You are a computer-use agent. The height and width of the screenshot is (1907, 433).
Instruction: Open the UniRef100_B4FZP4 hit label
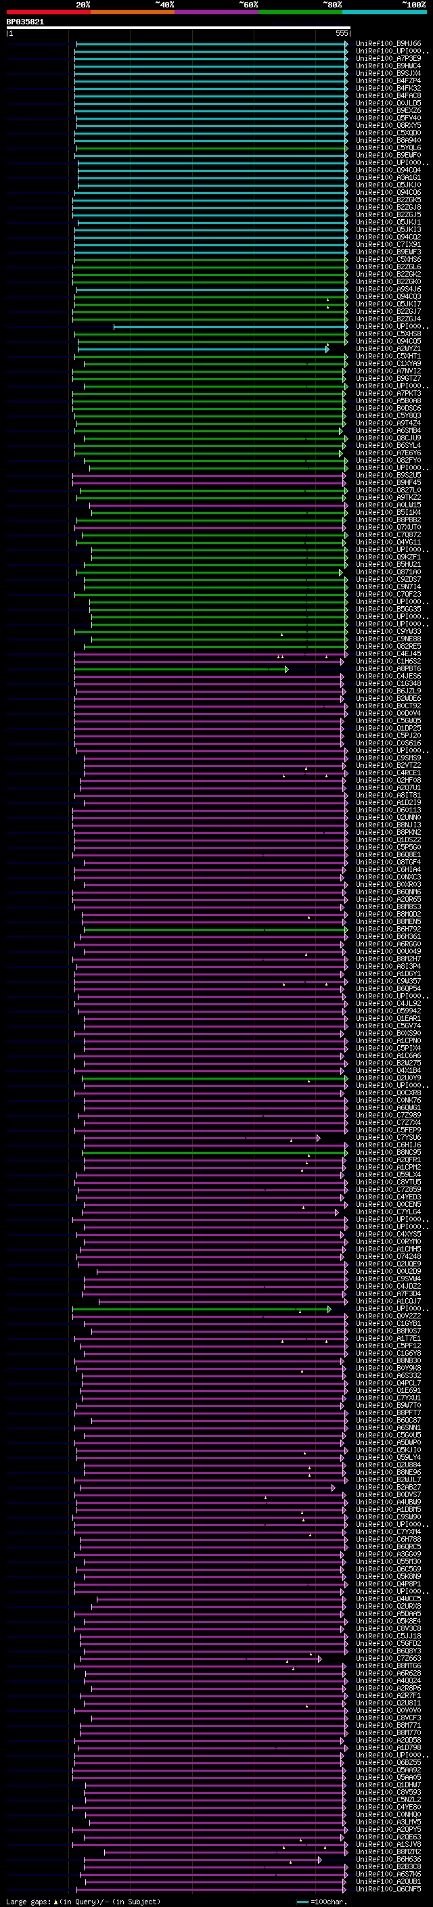tap(388, 81)
